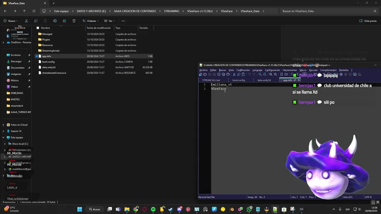The height and width of the screenshot is (214, 381).
Task: Select the boot.config file in Explorer
Action: (95, 62)
